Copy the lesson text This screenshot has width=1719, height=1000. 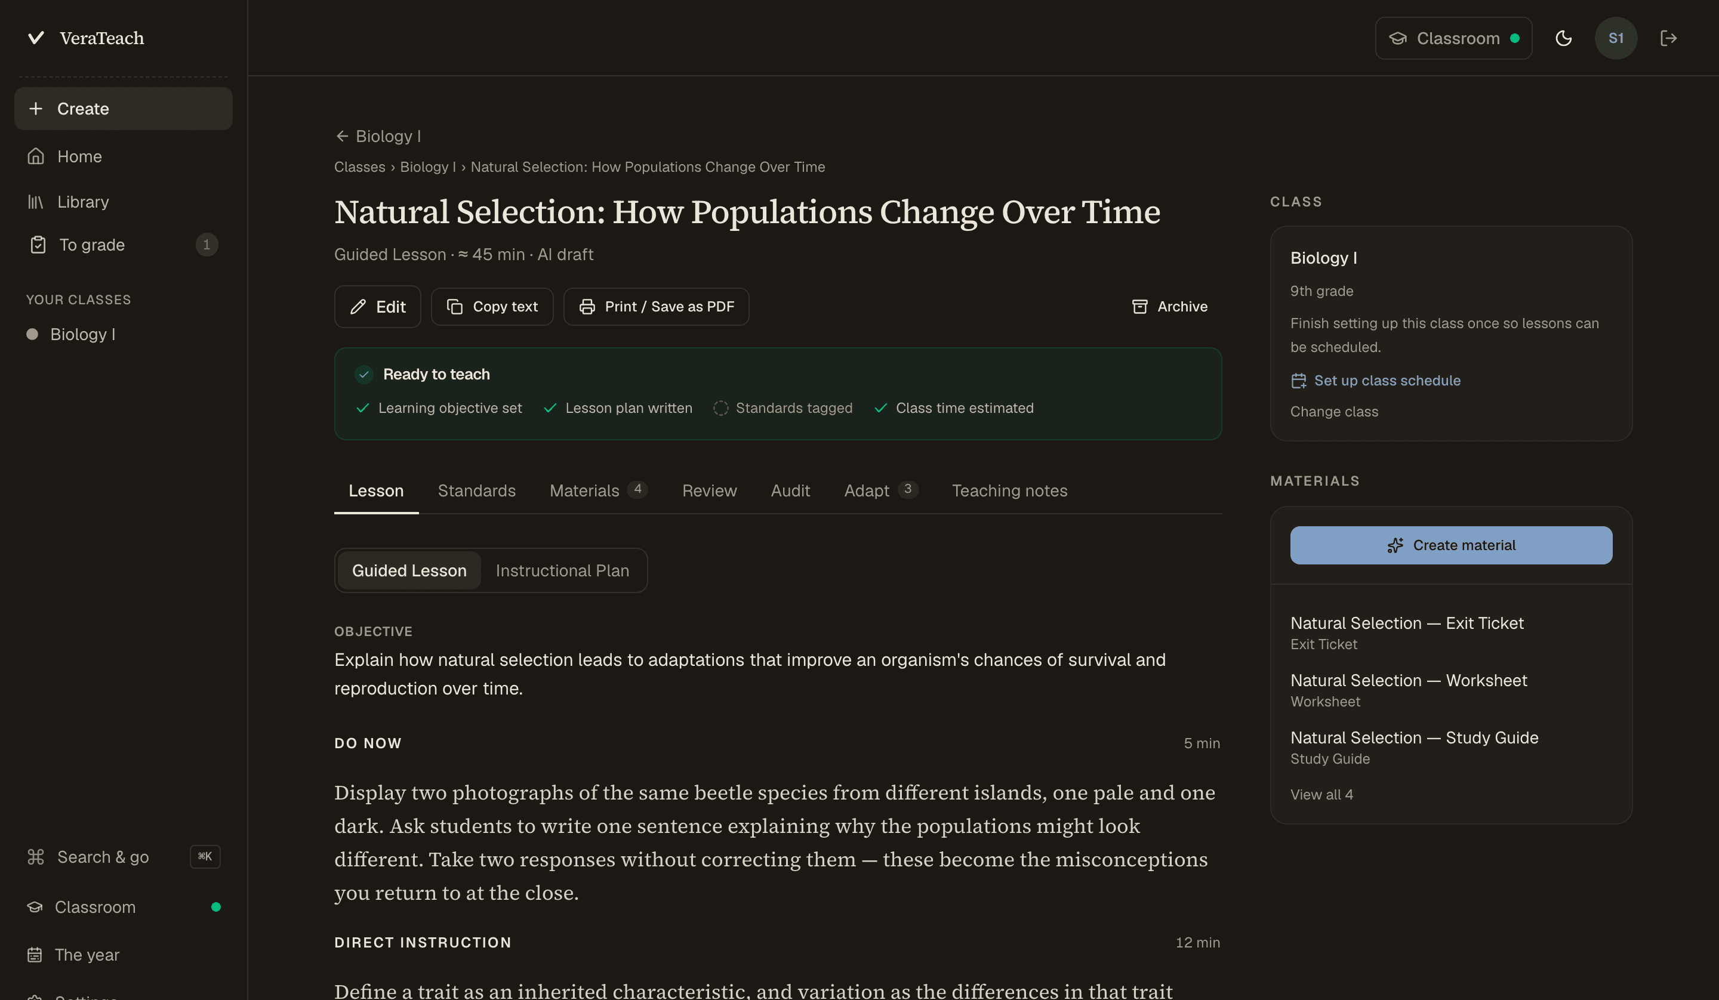pyautogui.click(x=492, y=306)
